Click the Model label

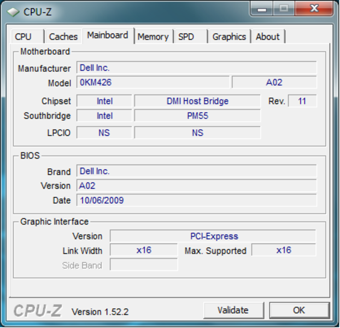point(60,83)
